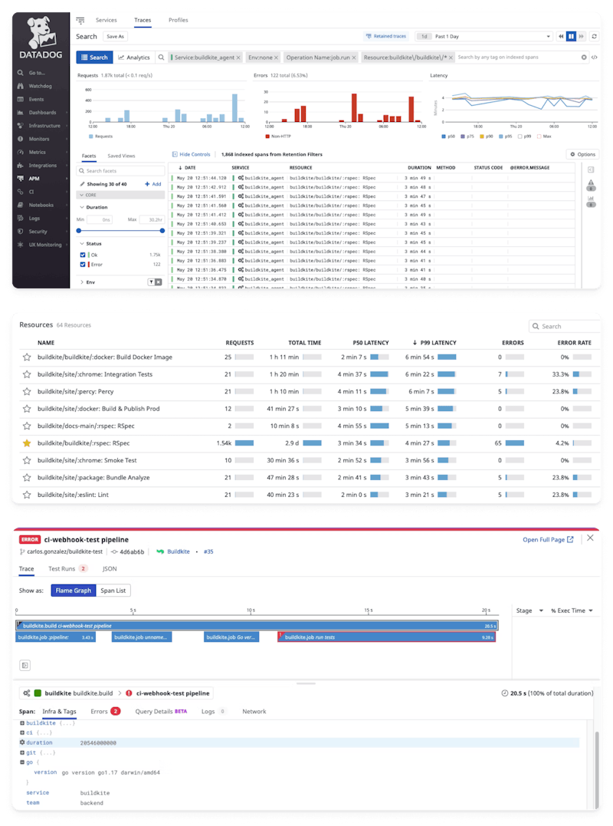Open the Stage dropdown
The height and width of the screenshot is (826, 613).
click(x=529, y=610)
